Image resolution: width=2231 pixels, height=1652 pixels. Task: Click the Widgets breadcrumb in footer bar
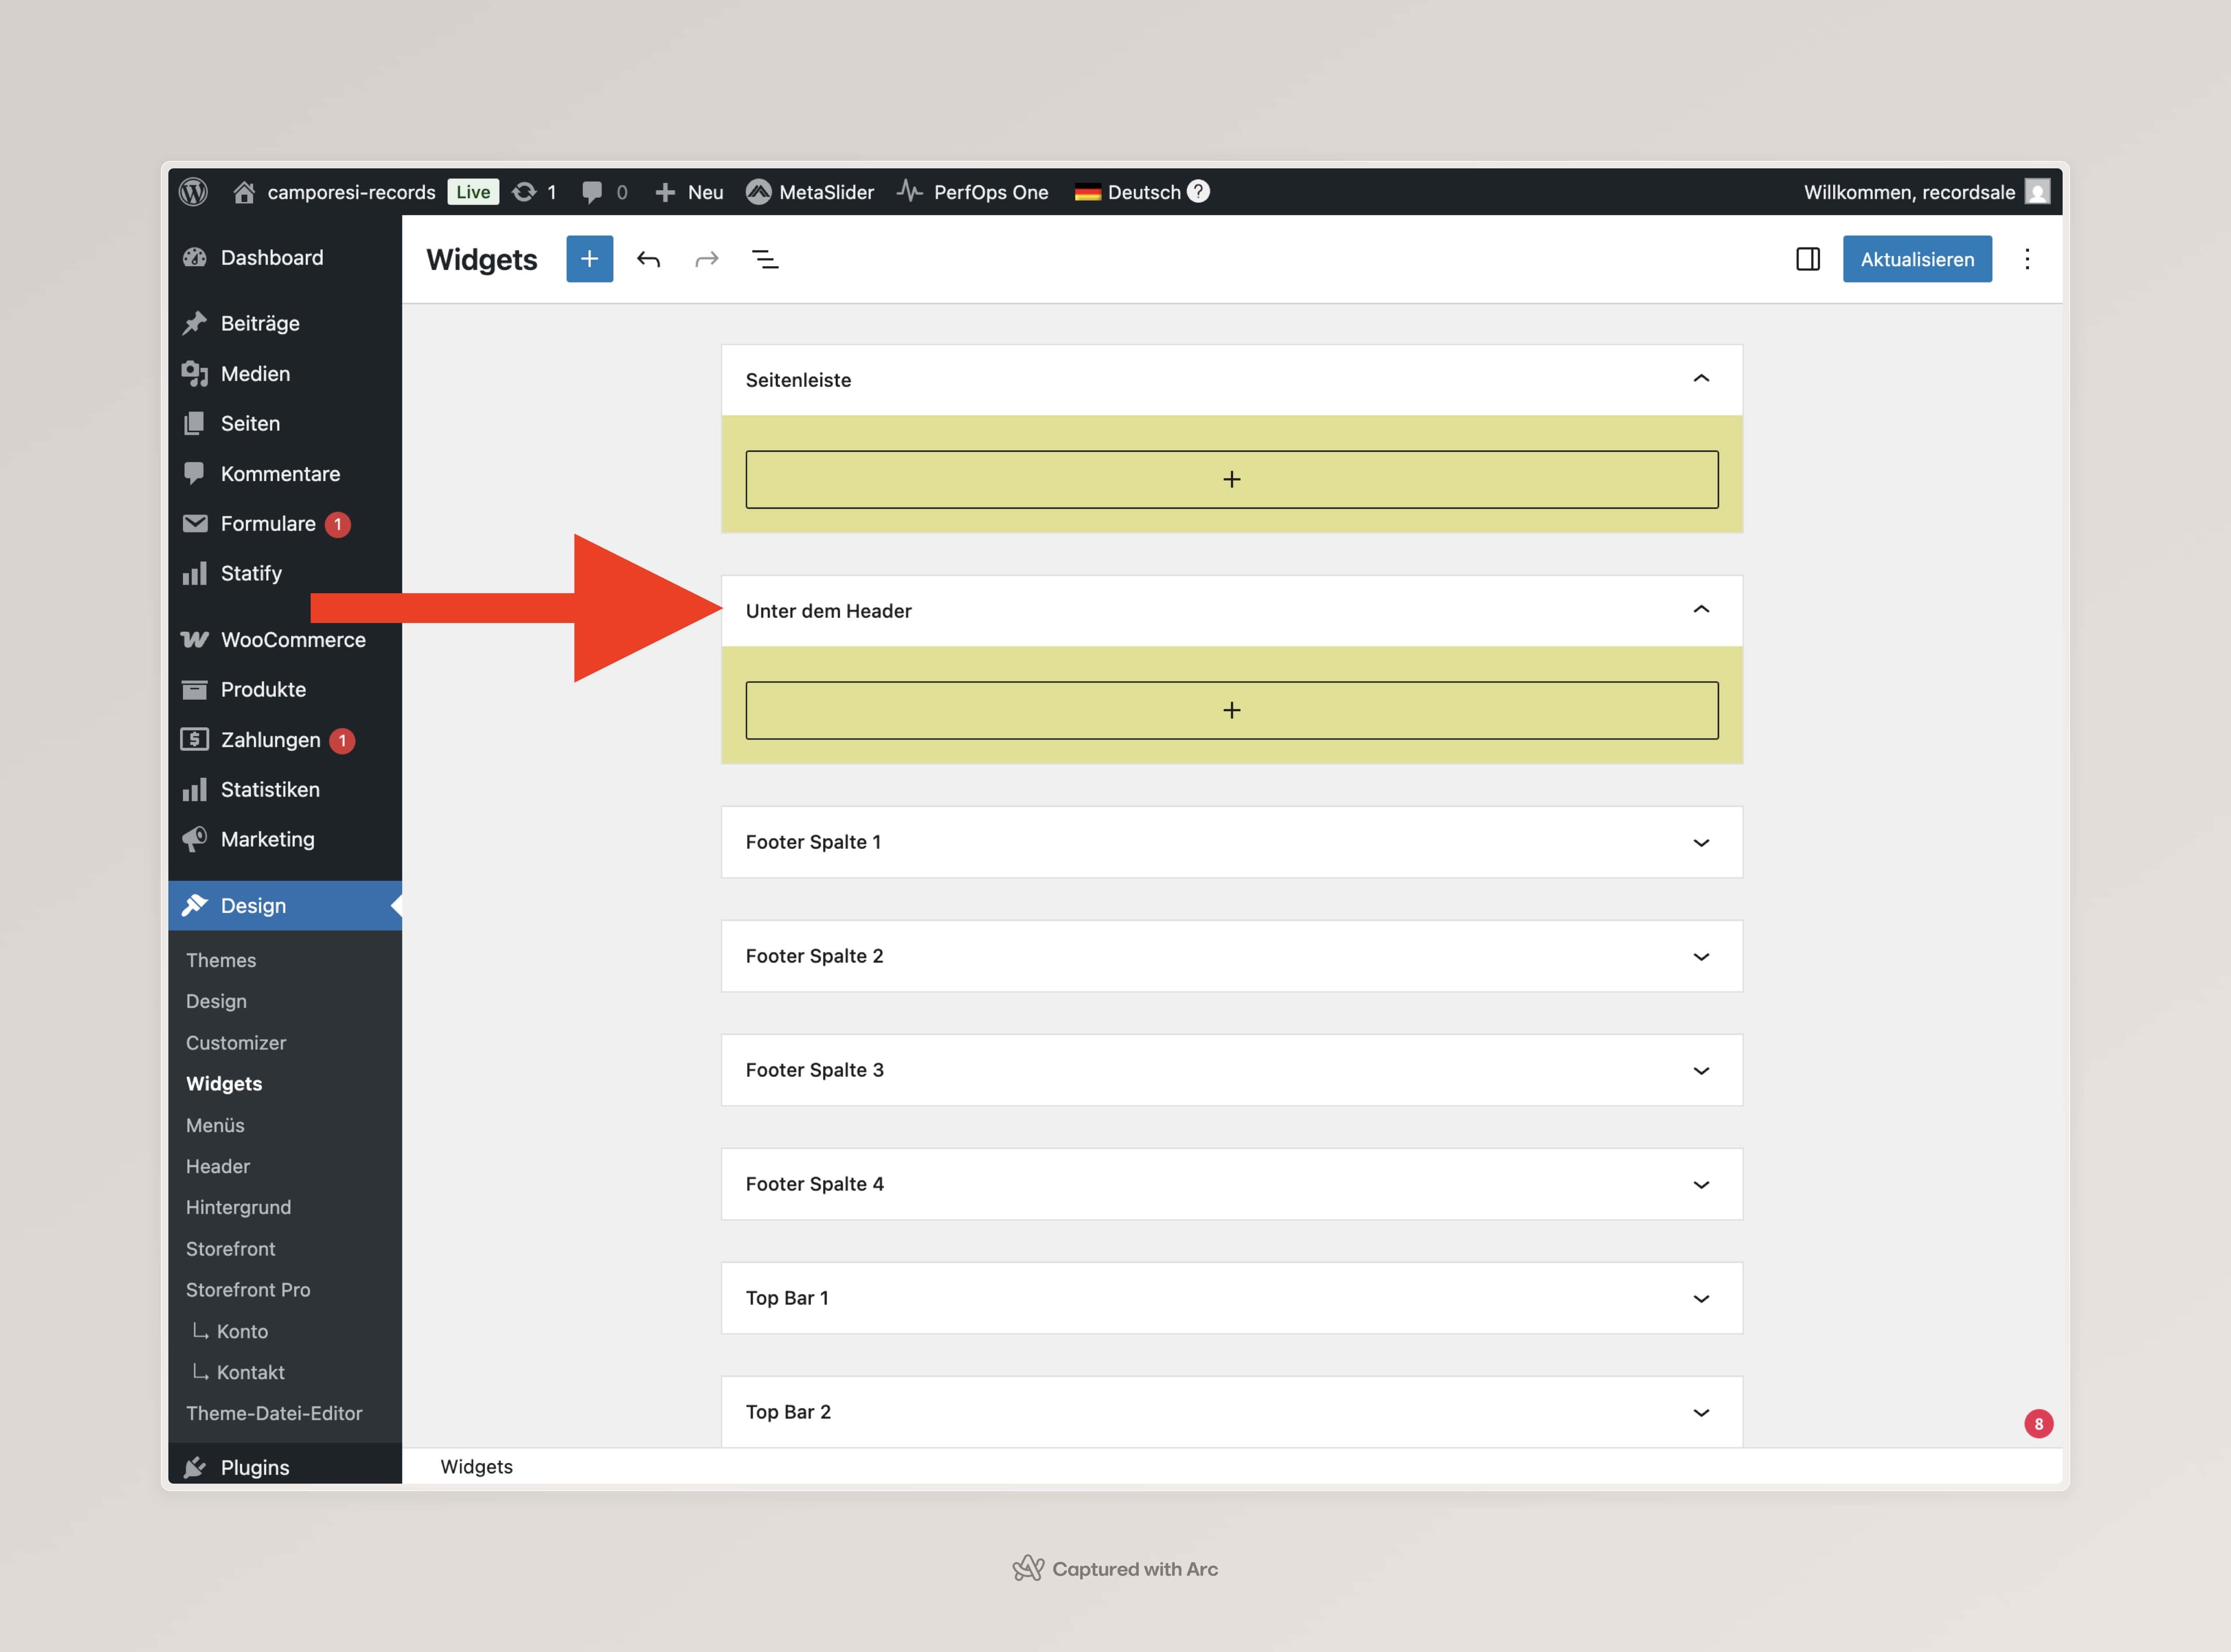click(477, 1466)
